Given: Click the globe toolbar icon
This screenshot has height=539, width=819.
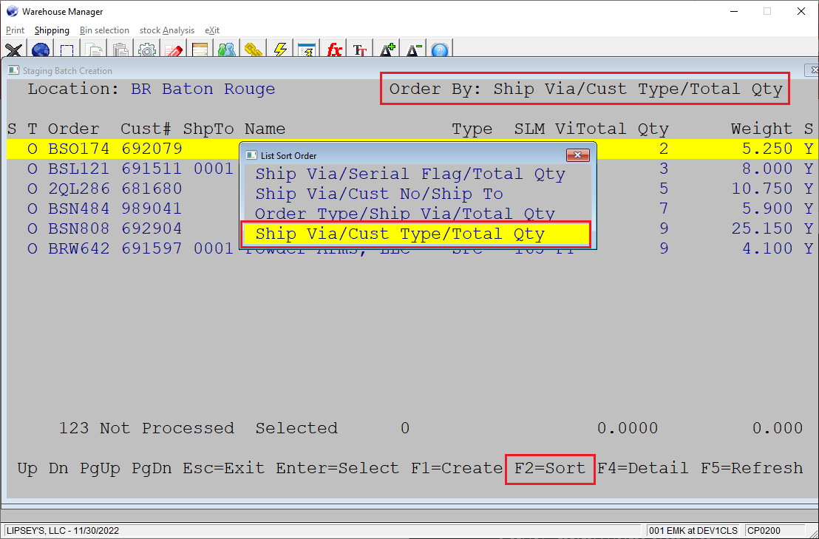Looking at the screenshot, I should pos(41,50).
